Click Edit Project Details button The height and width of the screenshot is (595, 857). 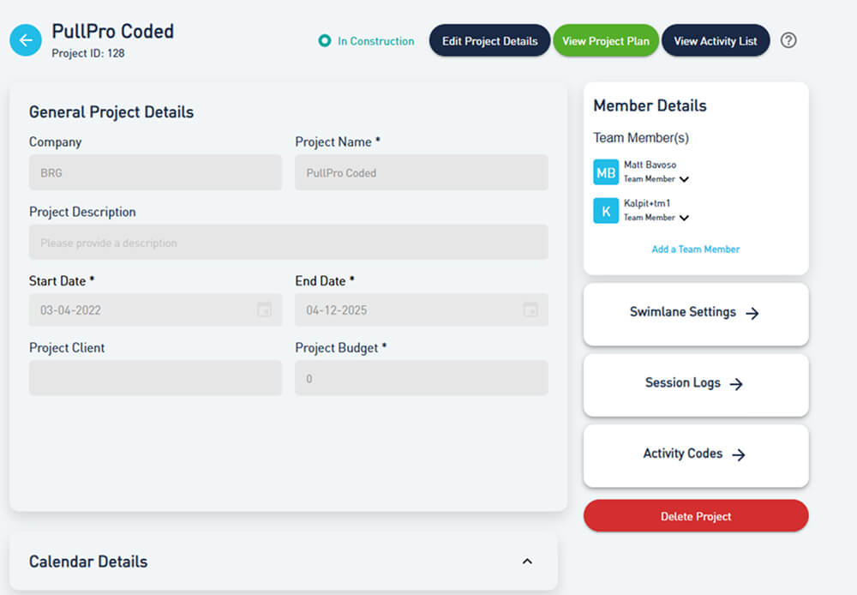pos(489,41)
